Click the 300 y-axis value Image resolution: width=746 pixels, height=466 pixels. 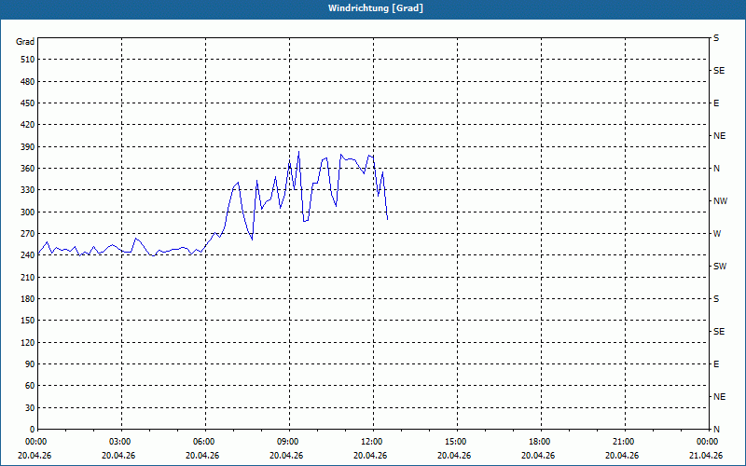[28, 212]
